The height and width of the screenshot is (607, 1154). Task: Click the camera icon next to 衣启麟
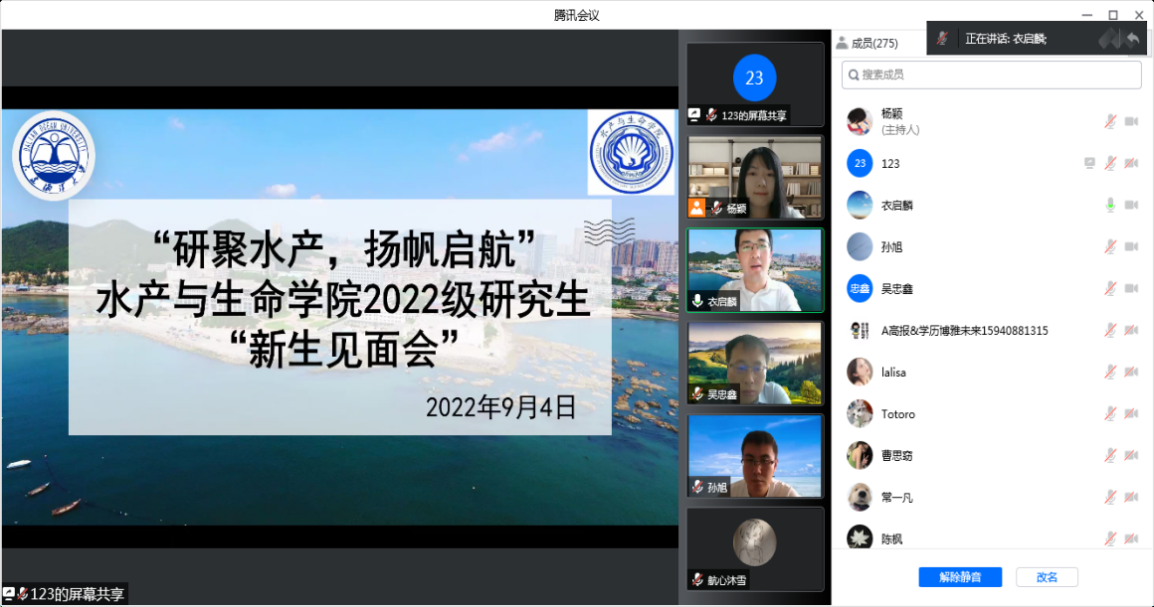tap(1131, 205)
